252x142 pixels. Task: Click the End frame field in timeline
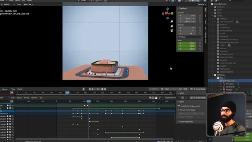click(183, 89)
